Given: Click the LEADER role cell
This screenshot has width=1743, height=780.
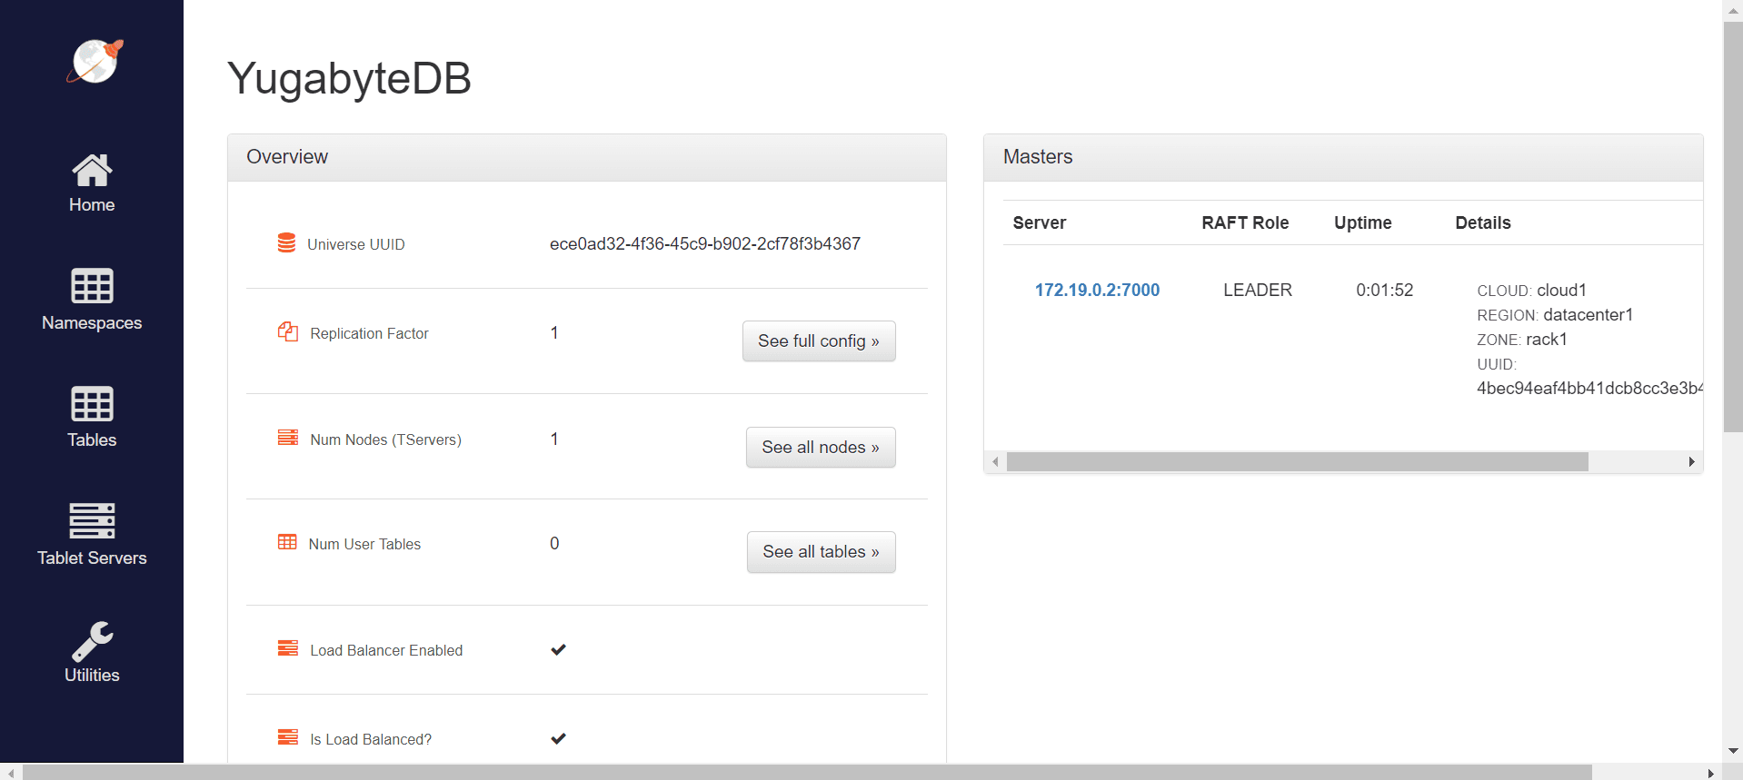Looking at the screenshot, I should (1257, 290).
